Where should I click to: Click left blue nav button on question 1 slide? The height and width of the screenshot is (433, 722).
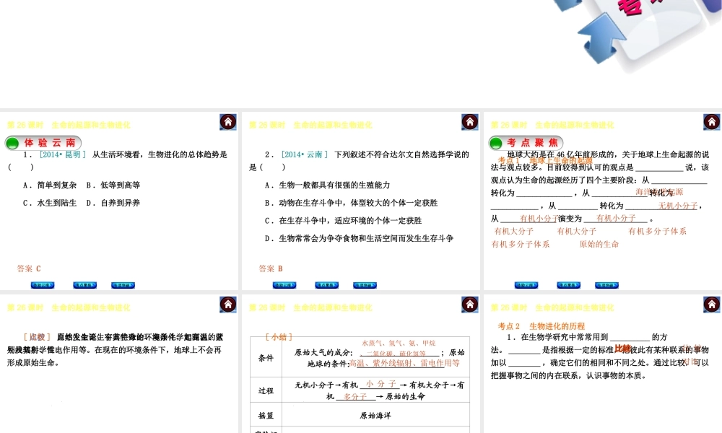tap(43, 285)
